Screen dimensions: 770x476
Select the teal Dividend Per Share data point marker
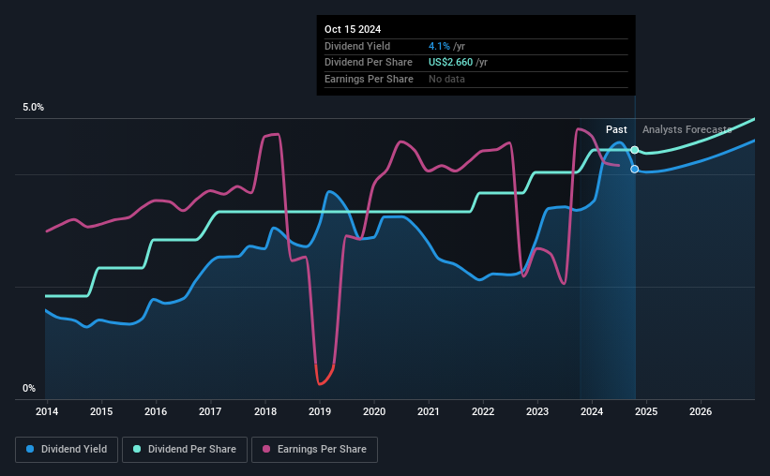coord(634,150)
